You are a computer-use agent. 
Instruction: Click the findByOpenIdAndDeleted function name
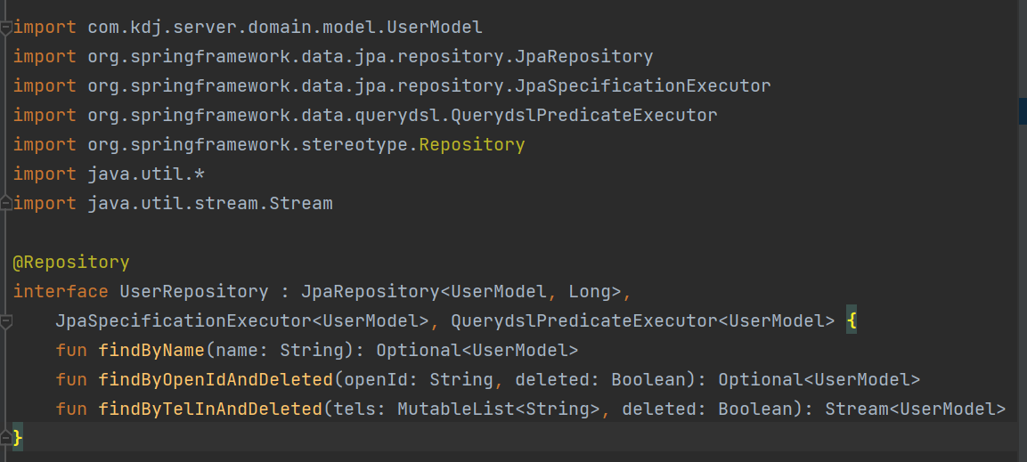coord(216,379)
